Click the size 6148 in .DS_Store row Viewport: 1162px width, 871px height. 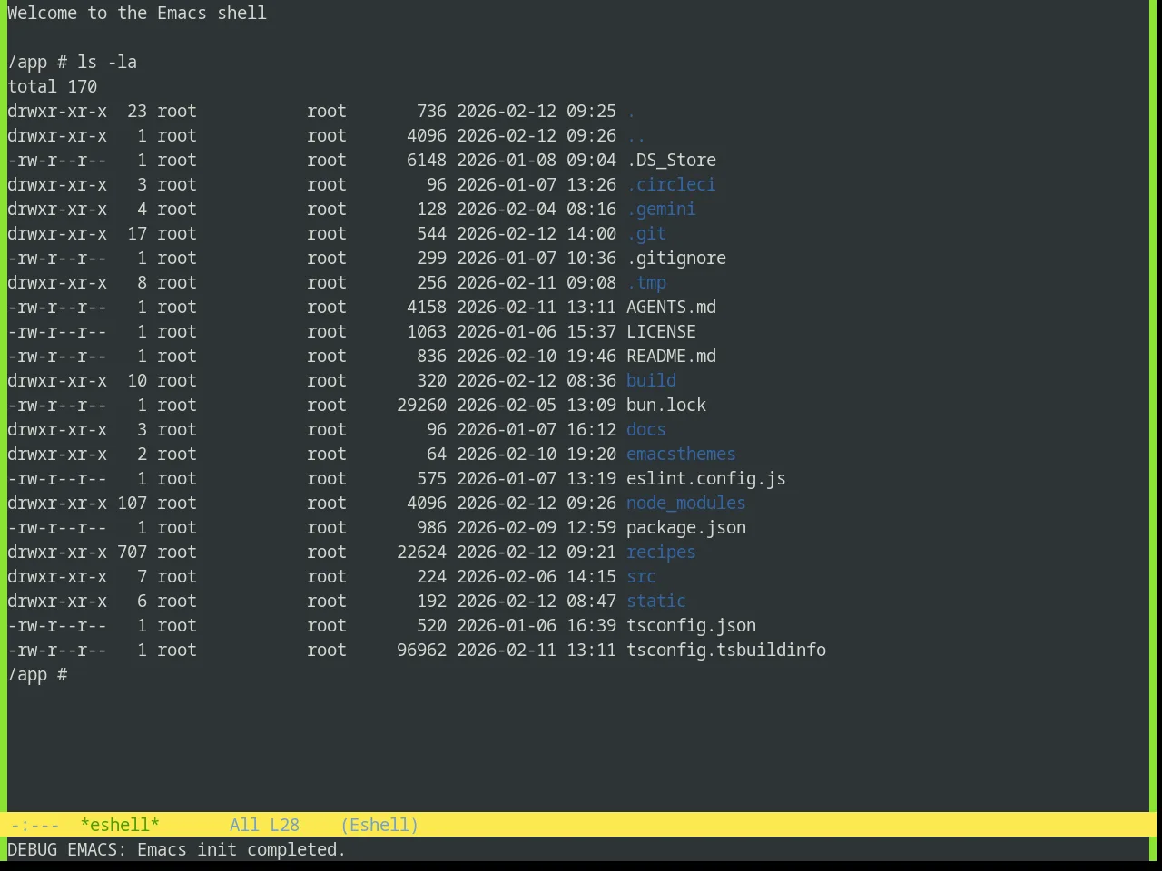[427, 161]
